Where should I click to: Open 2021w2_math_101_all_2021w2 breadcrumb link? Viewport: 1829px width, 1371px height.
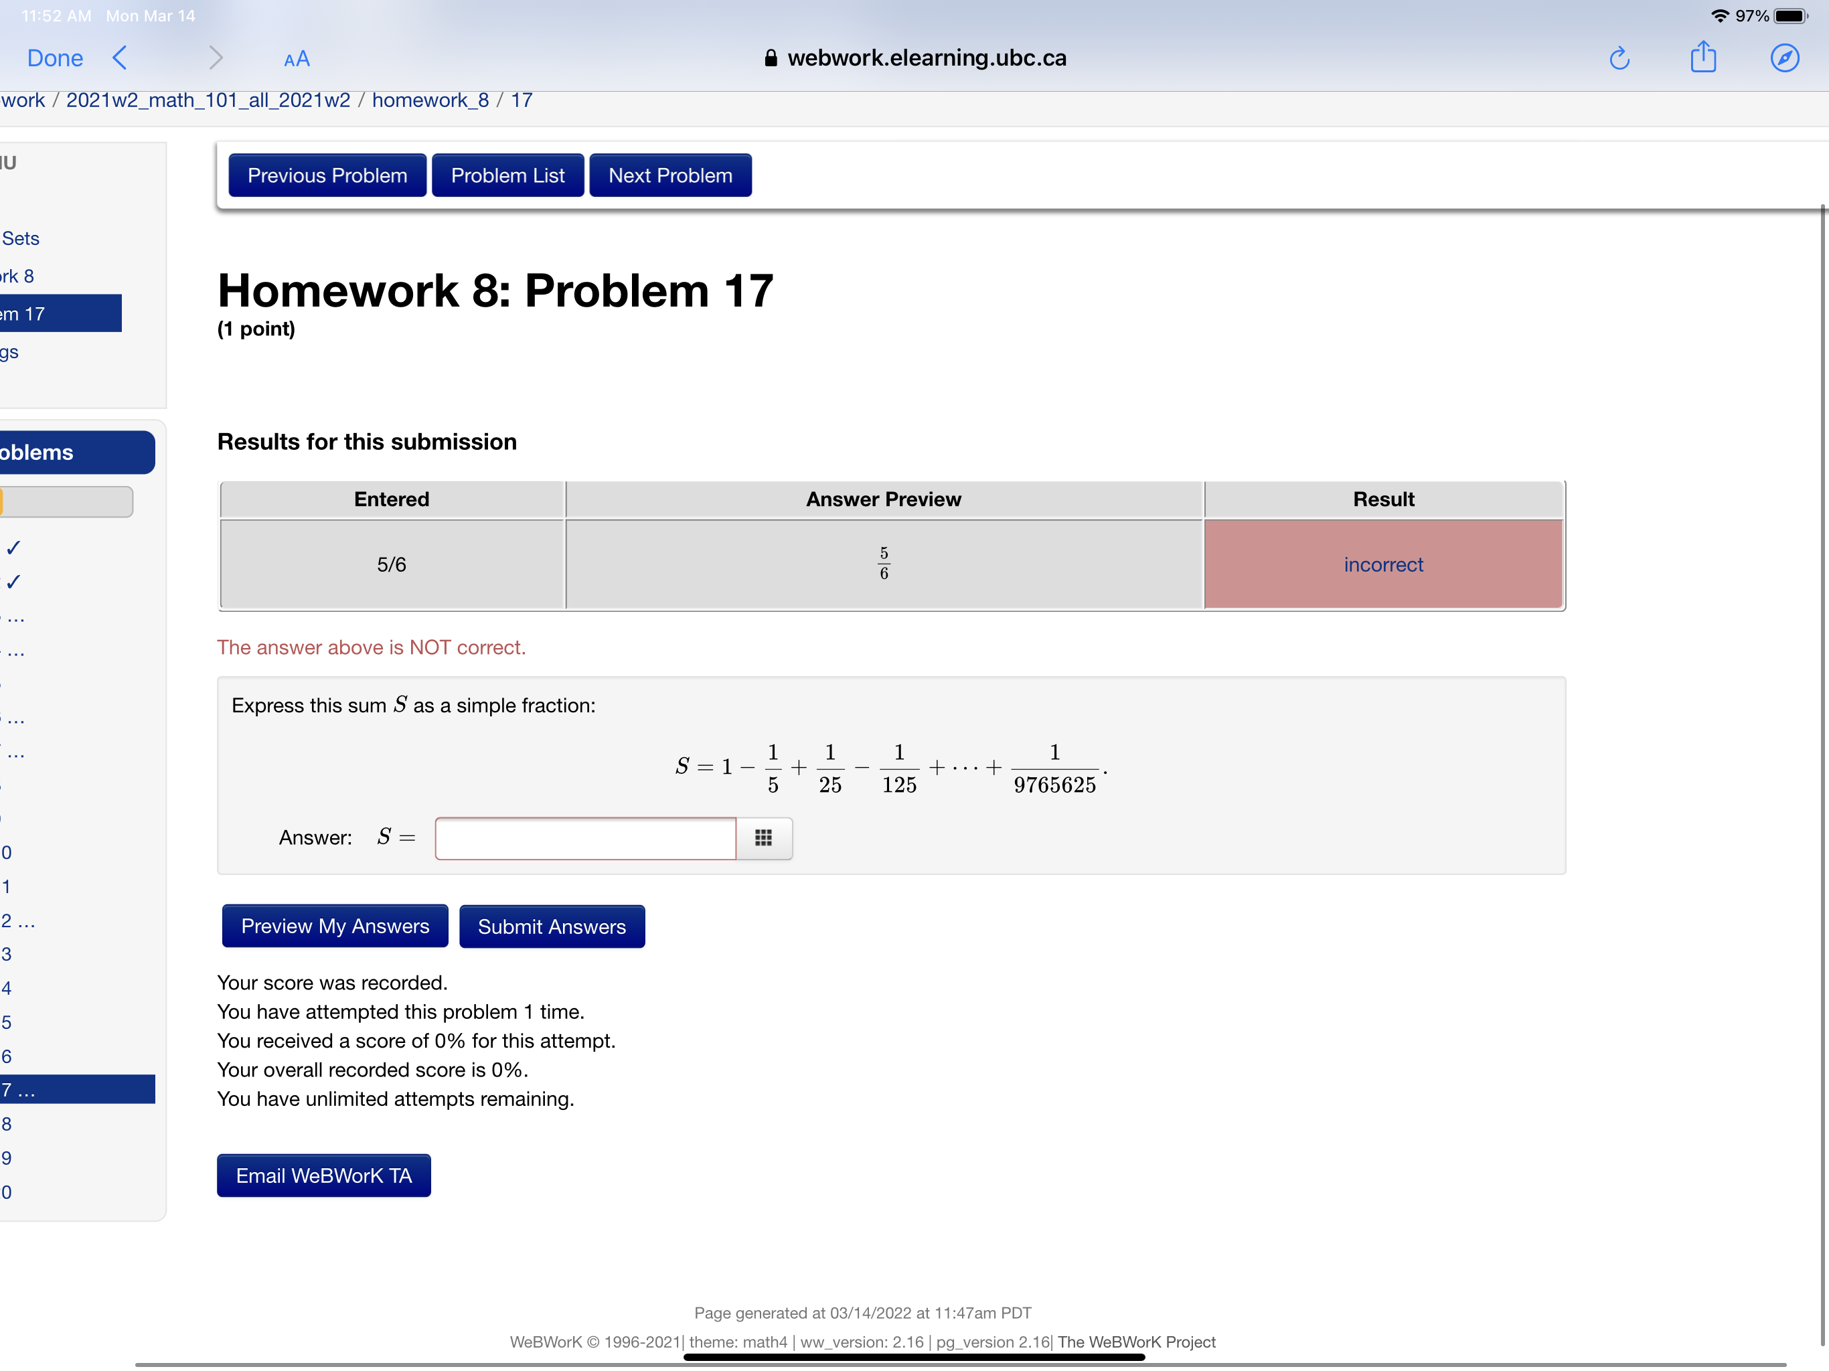point(208,100)
